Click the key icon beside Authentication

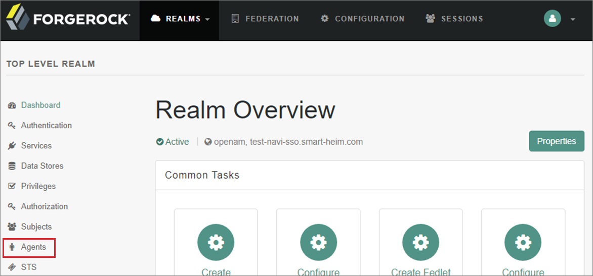tap(12, 126)
